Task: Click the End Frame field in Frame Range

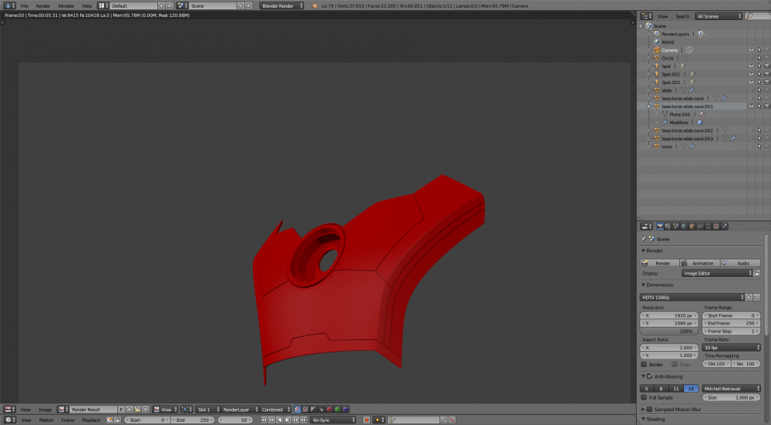Action: pyautogui.click(x=732, y=323)
